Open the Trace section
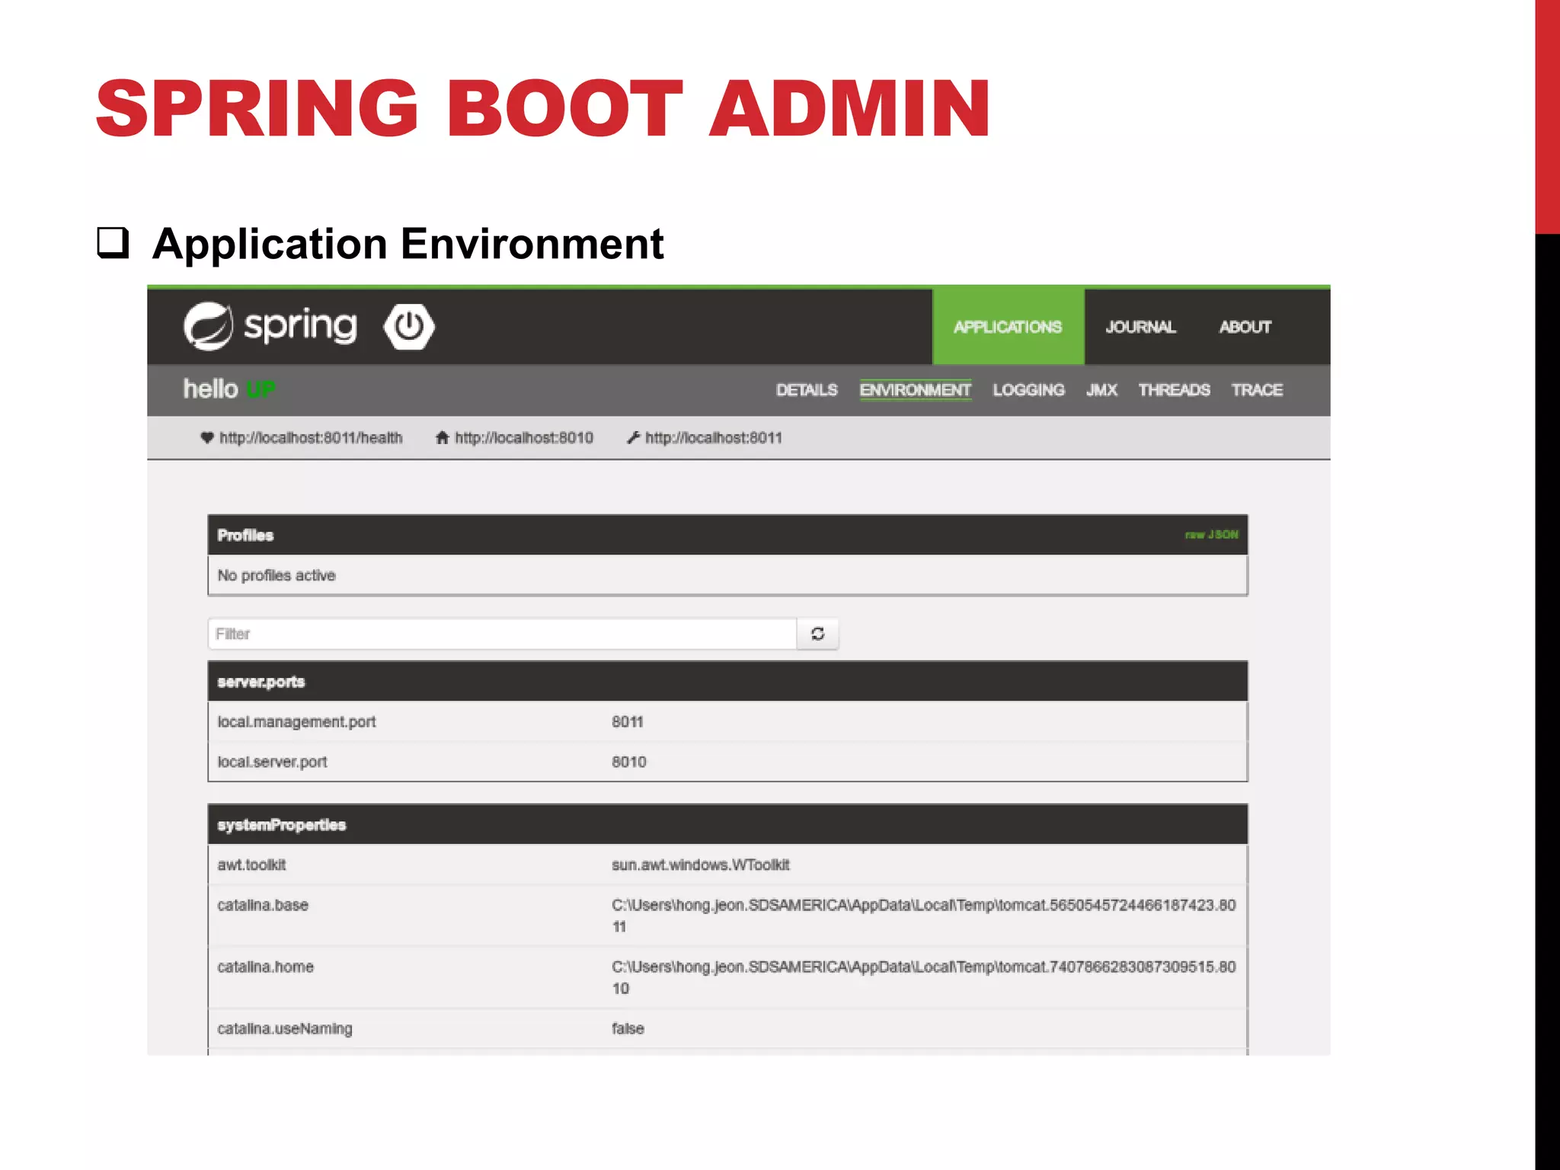 (1257, 390)
